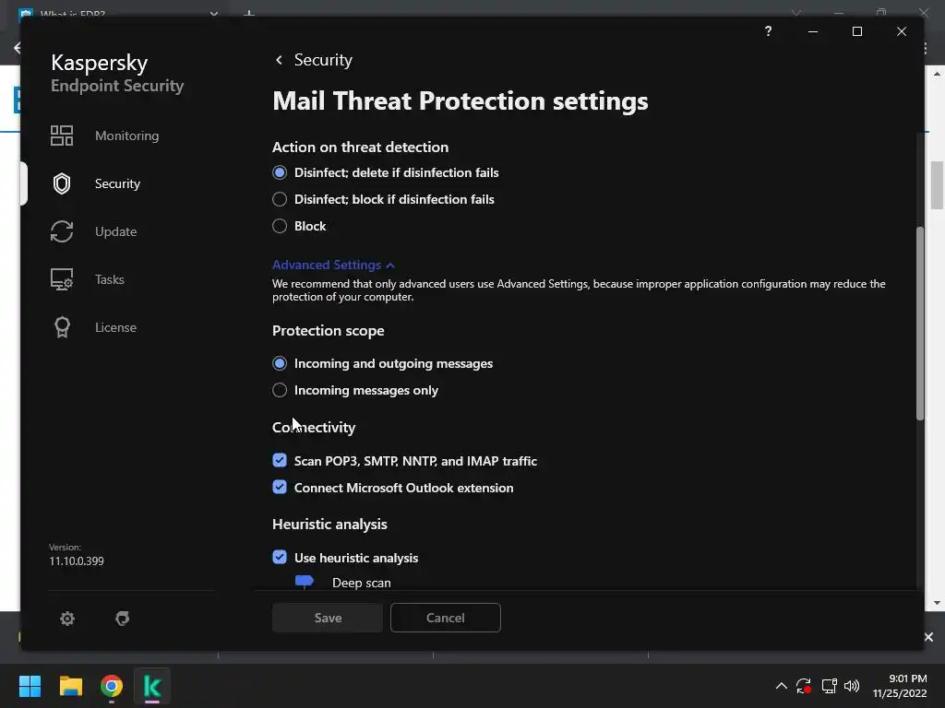945x708 pixels.
Task: Click the Cancel button
Action: pos(446,618)
